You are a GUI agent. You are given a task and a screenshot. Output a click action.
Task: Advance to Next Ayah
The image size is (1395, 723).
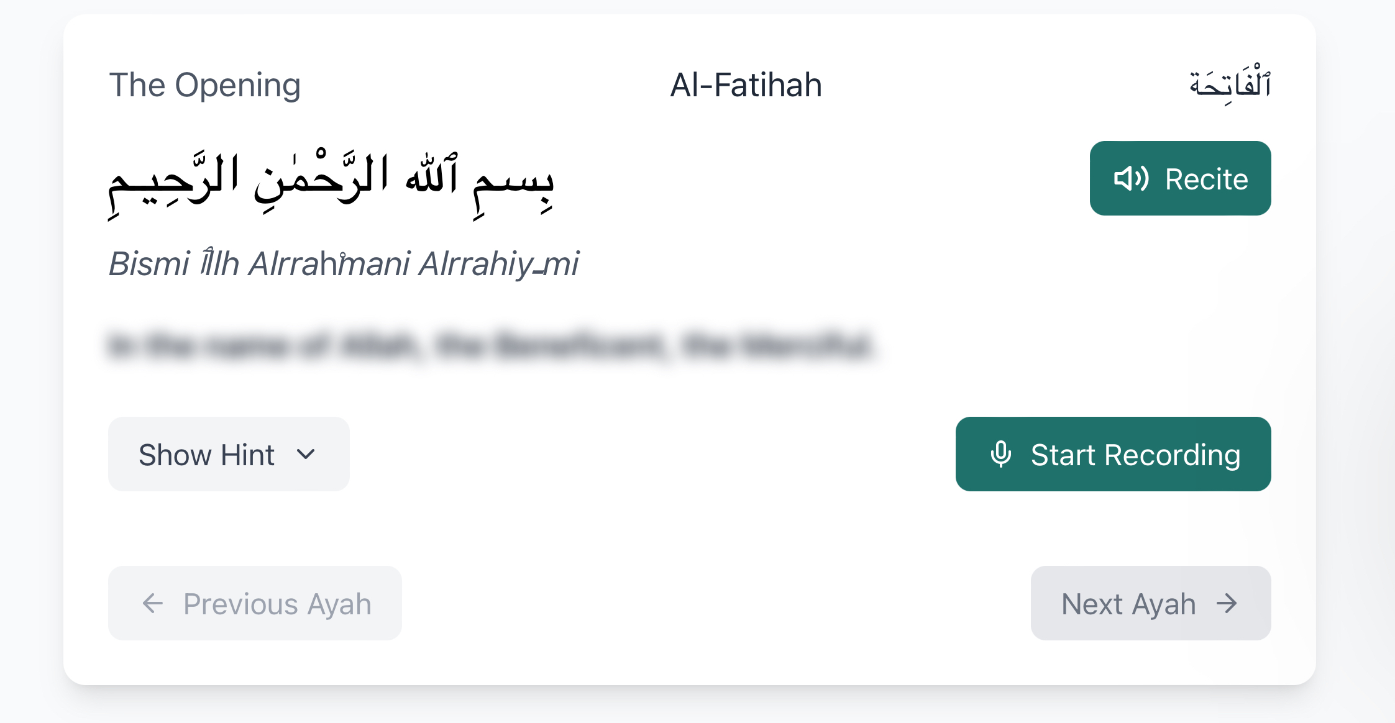click(1150, 603)
